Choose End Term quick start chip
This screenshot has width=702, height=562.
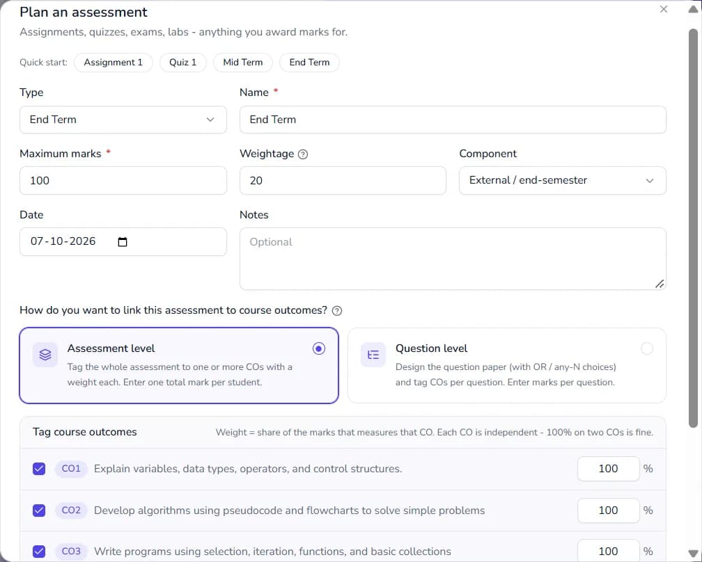[309, 63]
